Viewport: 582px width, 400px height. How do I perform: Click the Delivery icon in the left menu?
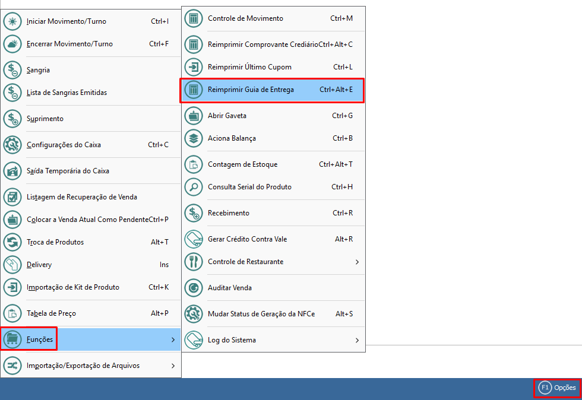[12, 265]
